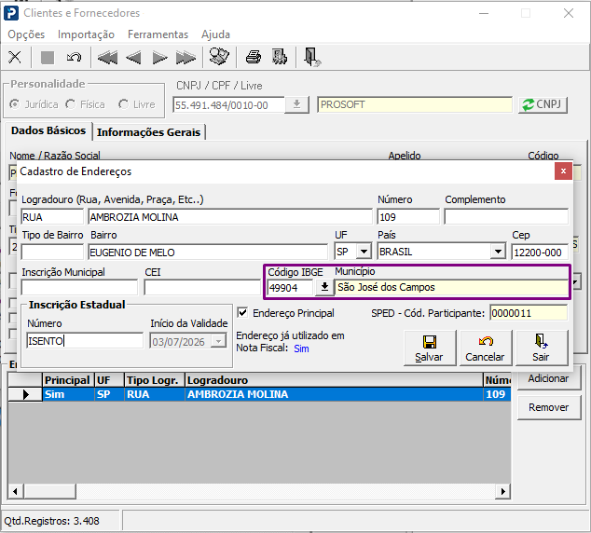Click the green CNPJ refresh button

click(x=543, y=104)
